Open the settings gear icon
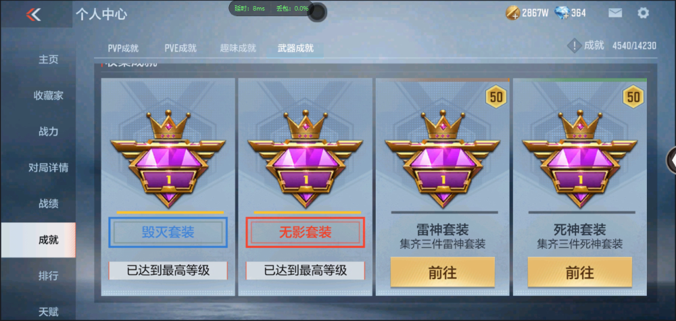The width and height of the screenshot is (676, 321). point(643,13)
